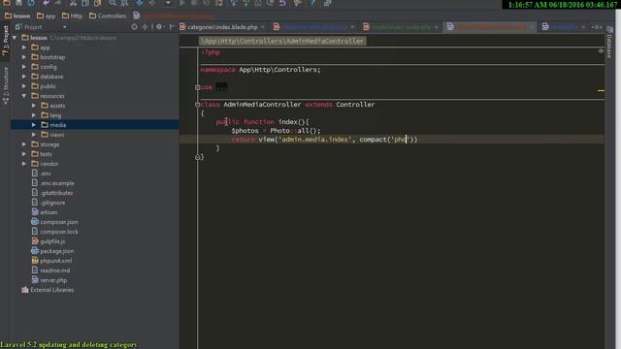The image size is (621, 349).
Task: Select the tests folder
Action: (46, 154)
